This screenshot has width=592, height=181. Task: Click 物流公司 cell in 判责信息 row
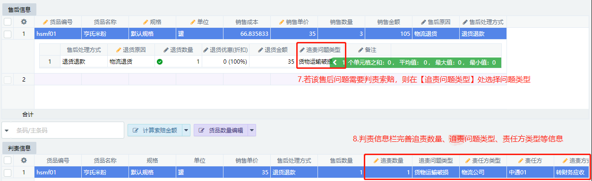point(483,173)
